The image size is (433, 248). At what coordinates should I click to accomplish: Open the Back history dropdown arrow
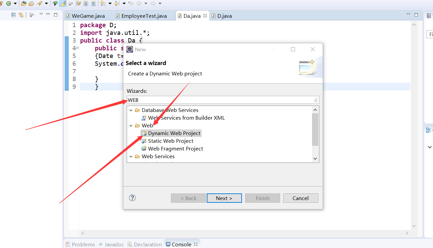(146, 3)
